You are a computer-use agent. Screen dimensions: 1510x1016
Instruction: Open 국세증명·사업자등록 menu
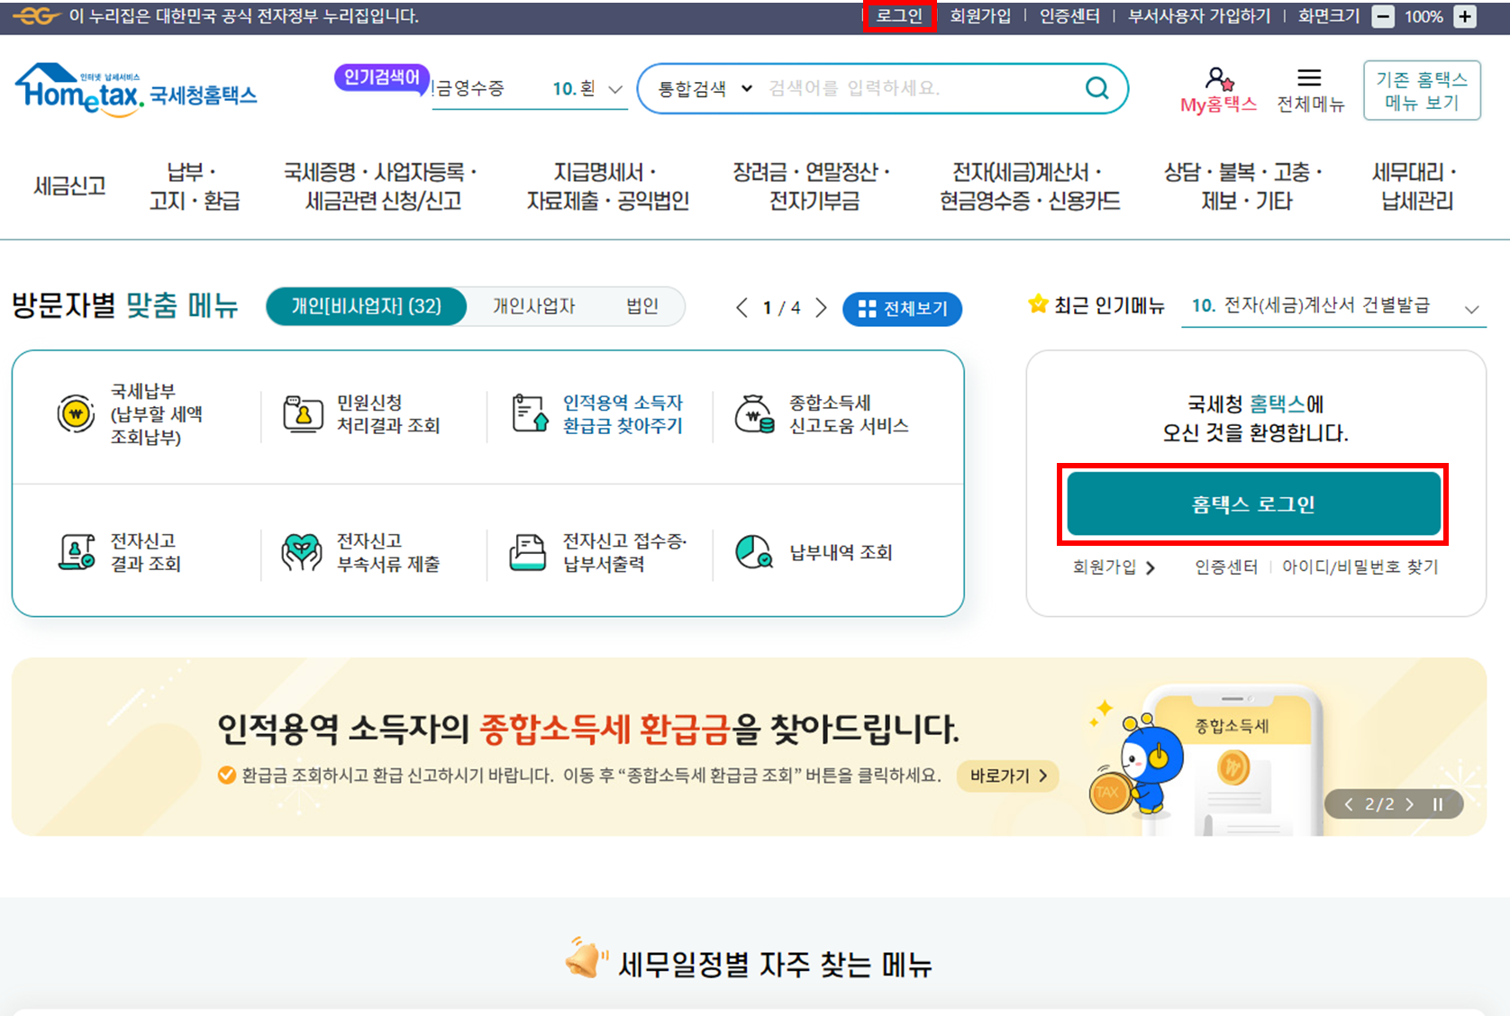tap(381, 186)
